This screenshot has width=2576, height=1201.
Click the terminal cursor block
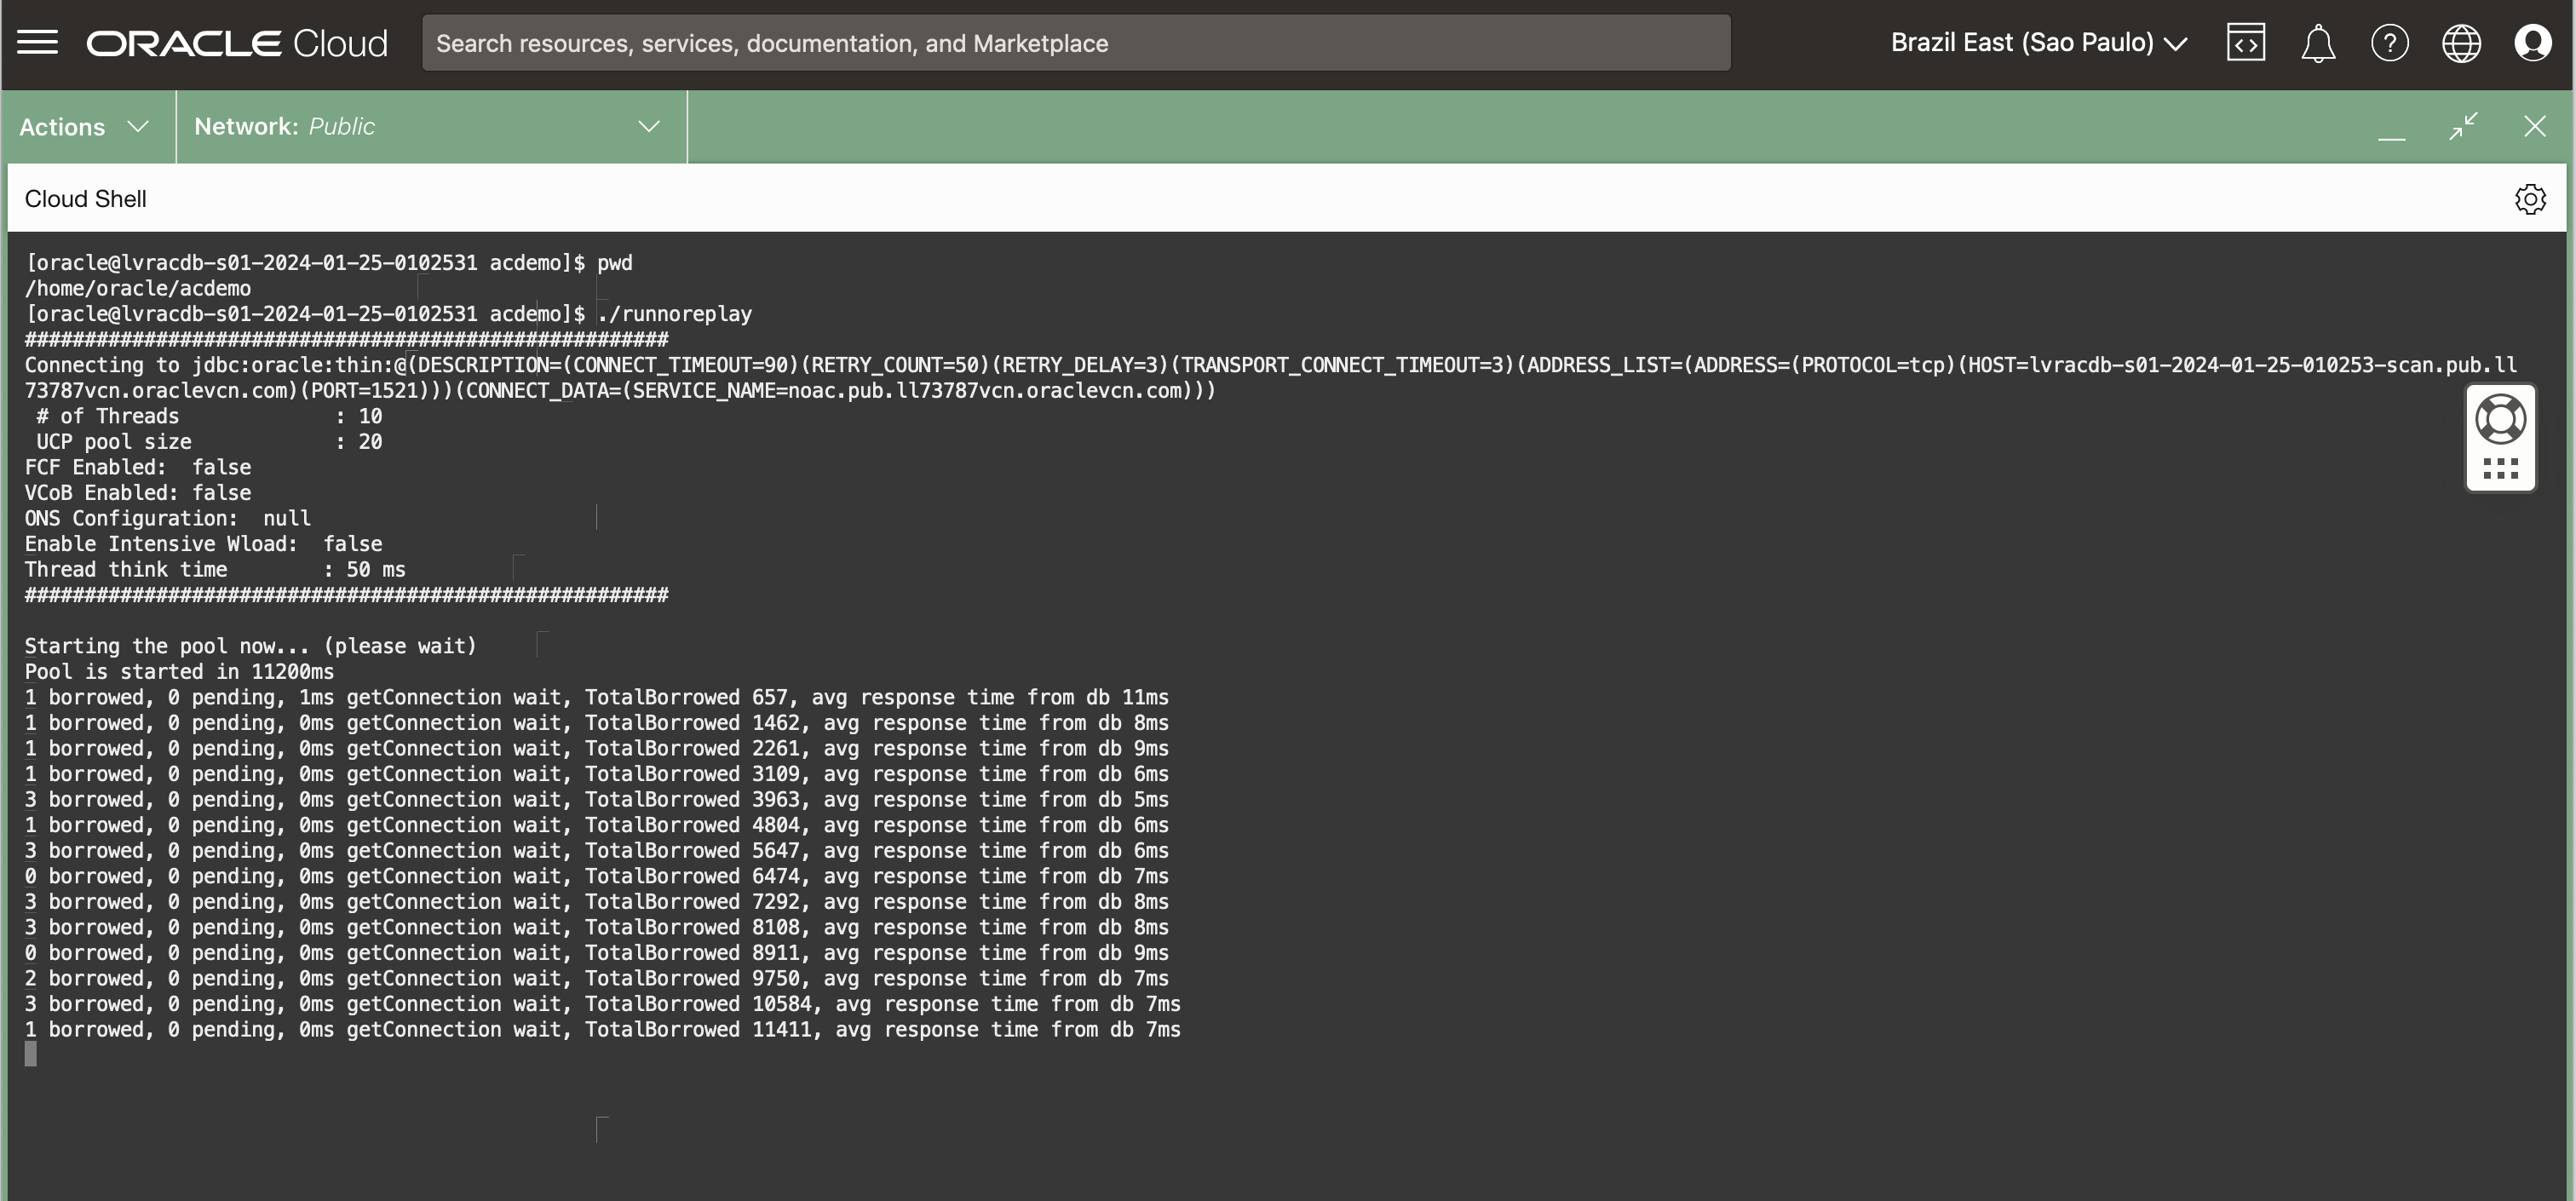tap(31, 1054)
